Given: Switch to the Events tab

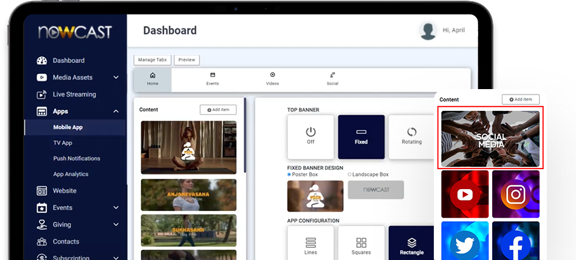Looking at the screenshot, I should (x=213, y=79).
